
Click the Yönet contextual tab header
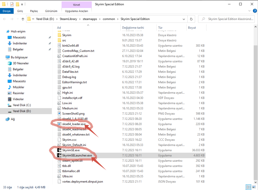point(77,5)
